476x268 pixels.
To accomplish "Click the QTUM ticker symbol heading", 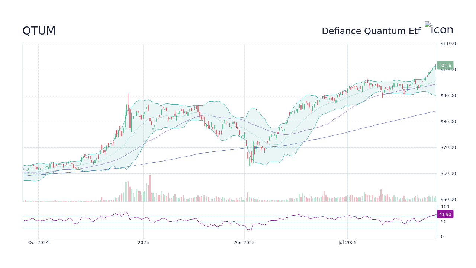I will tap(39, 31).
